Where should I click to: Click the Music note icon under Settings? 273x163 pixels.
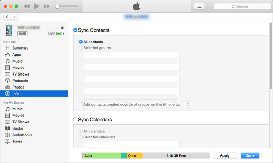coord(8,61)
